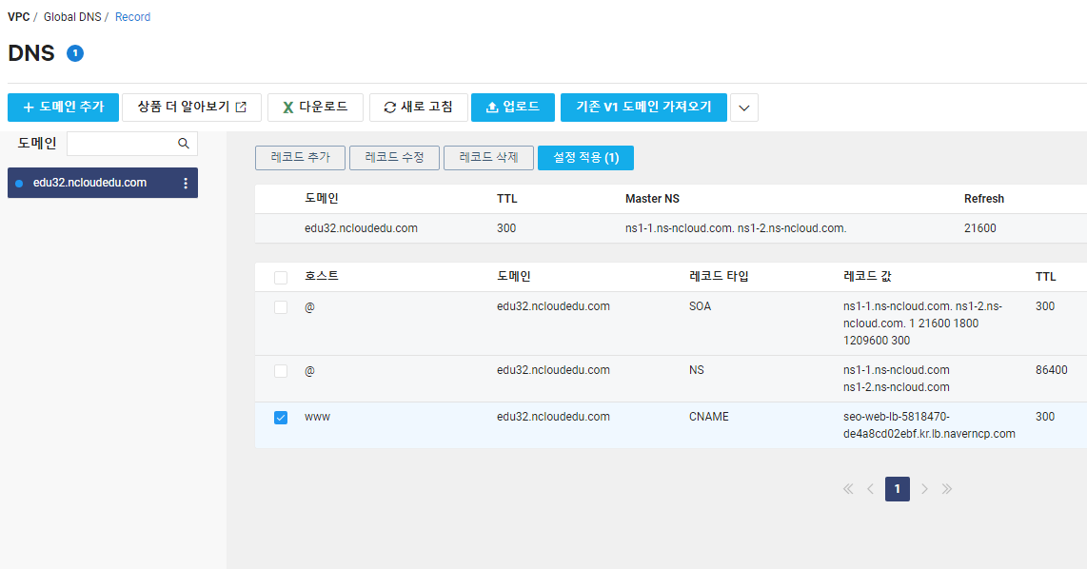Viewport: 1087px width, 569px height.
Task: Toggle the select-all checkbox in record header
Action: [281, 278]
